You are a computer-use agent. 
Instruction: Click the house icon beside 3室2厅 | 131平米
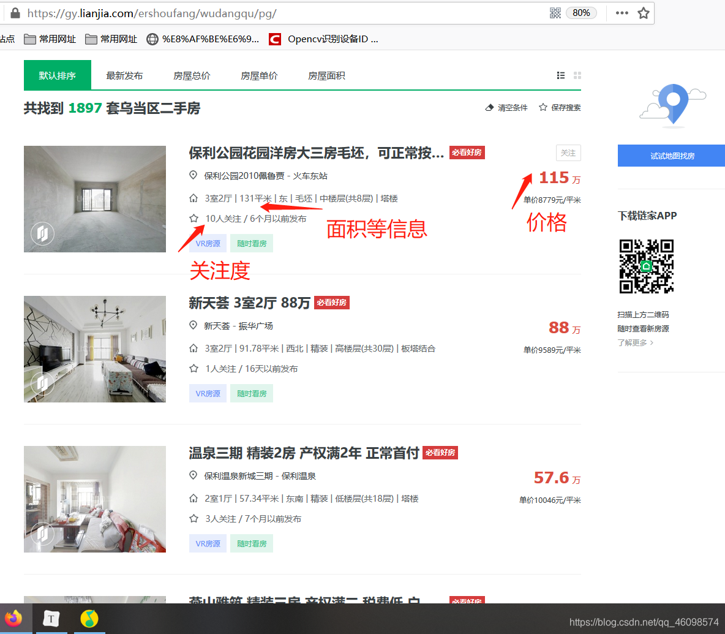193,198
